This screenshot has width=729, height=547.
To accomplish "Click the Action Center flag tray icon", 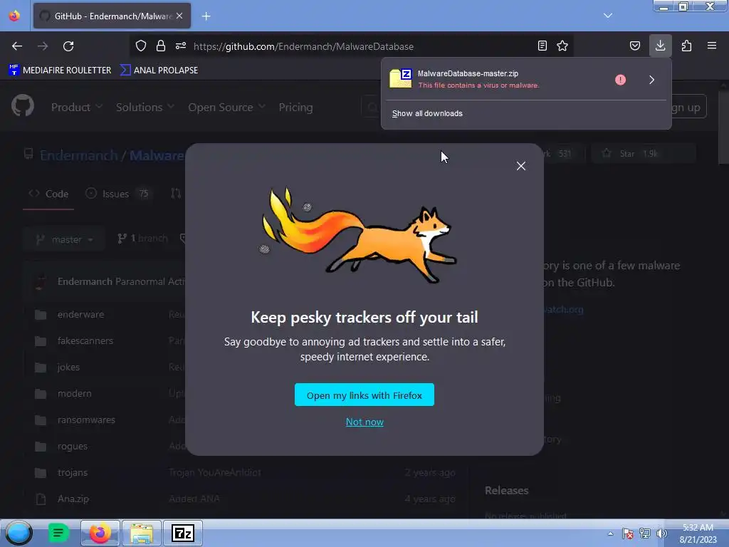I will [628, 533].
